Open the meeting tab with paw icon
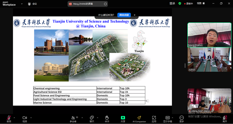Screen dimensions: 233x124 (x=32, y=4)
